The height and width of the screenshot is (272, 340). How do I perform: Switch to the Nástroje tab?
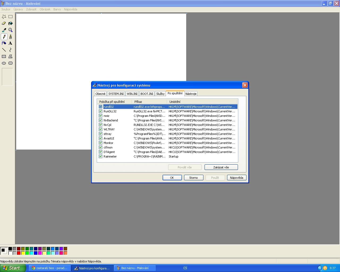pos(191,94)
